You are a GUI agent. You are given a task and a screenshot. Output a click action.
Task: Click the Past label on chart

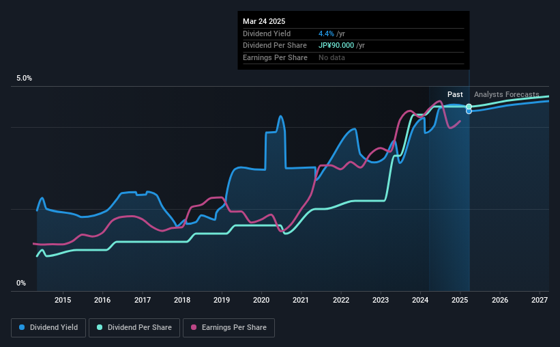tap(455, 94)
